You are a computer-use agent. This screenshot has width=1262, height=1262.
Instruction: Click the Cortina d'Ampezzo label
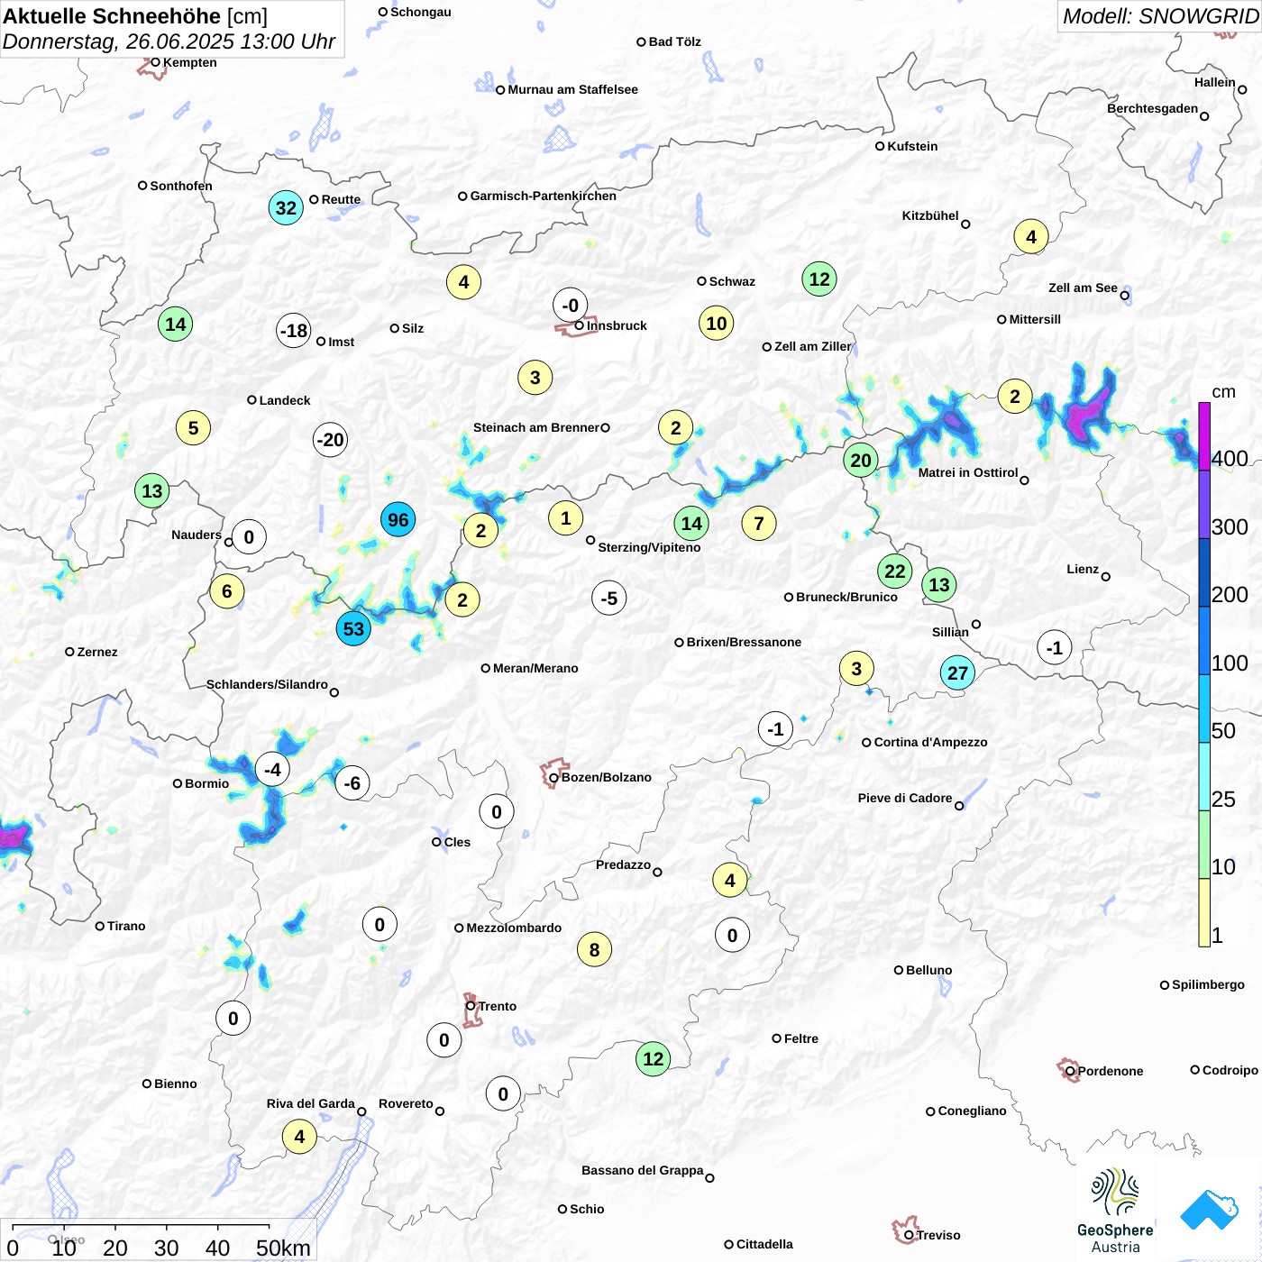point(930,743)
